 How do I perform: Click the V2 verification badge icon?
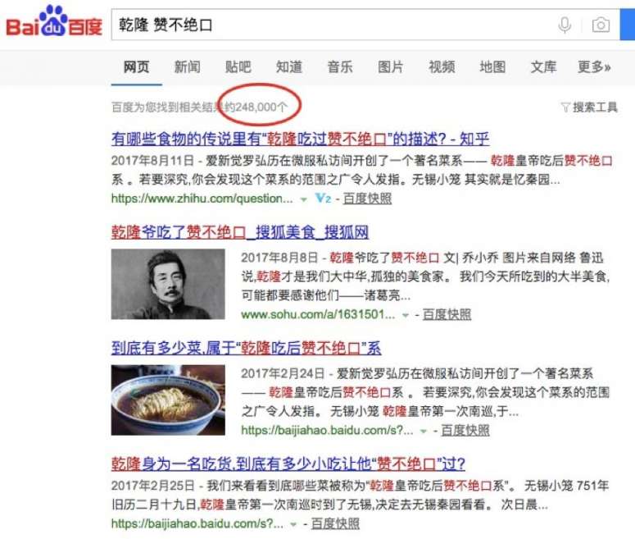(x=323, y=199)
